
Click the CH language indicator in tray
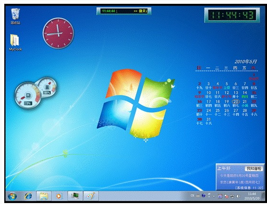click(x=193, y=195)
